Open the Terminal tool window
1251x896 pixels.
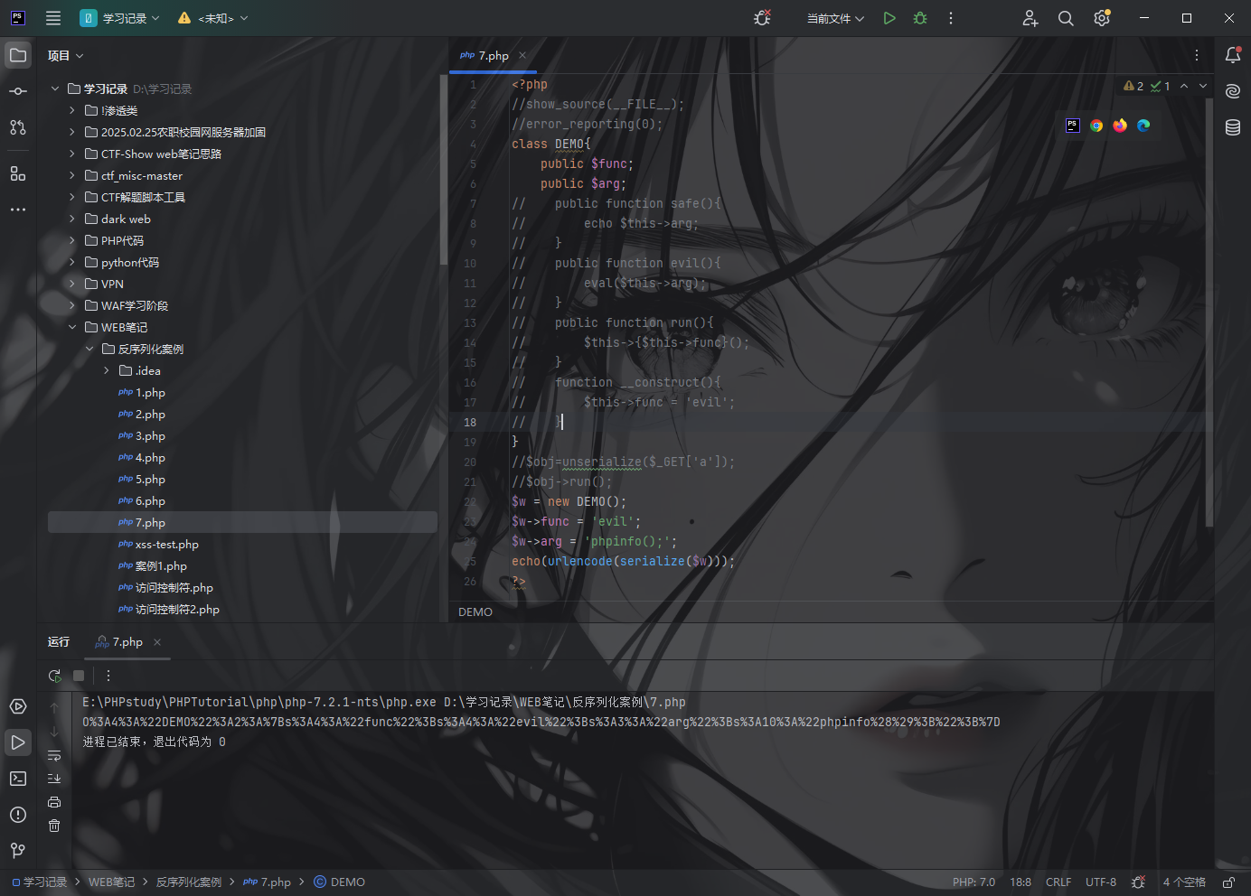18,779
